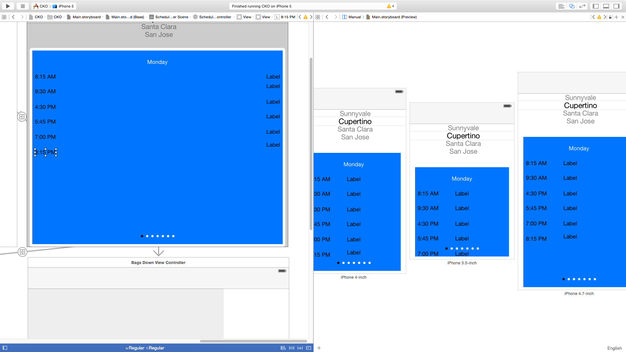Select the Schedul...er Scene breadcrumb
This screenshot has height=352, width=626.
click(171, 17)
